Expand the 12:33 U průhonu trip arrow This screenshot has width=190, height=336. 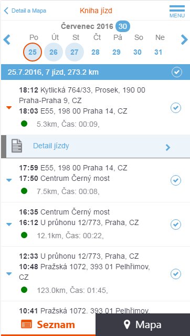pyautogui.click(x=9, y=274)
